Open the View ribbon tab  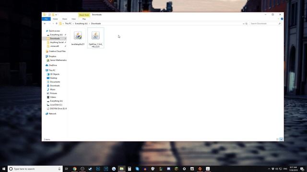[73, 19]
